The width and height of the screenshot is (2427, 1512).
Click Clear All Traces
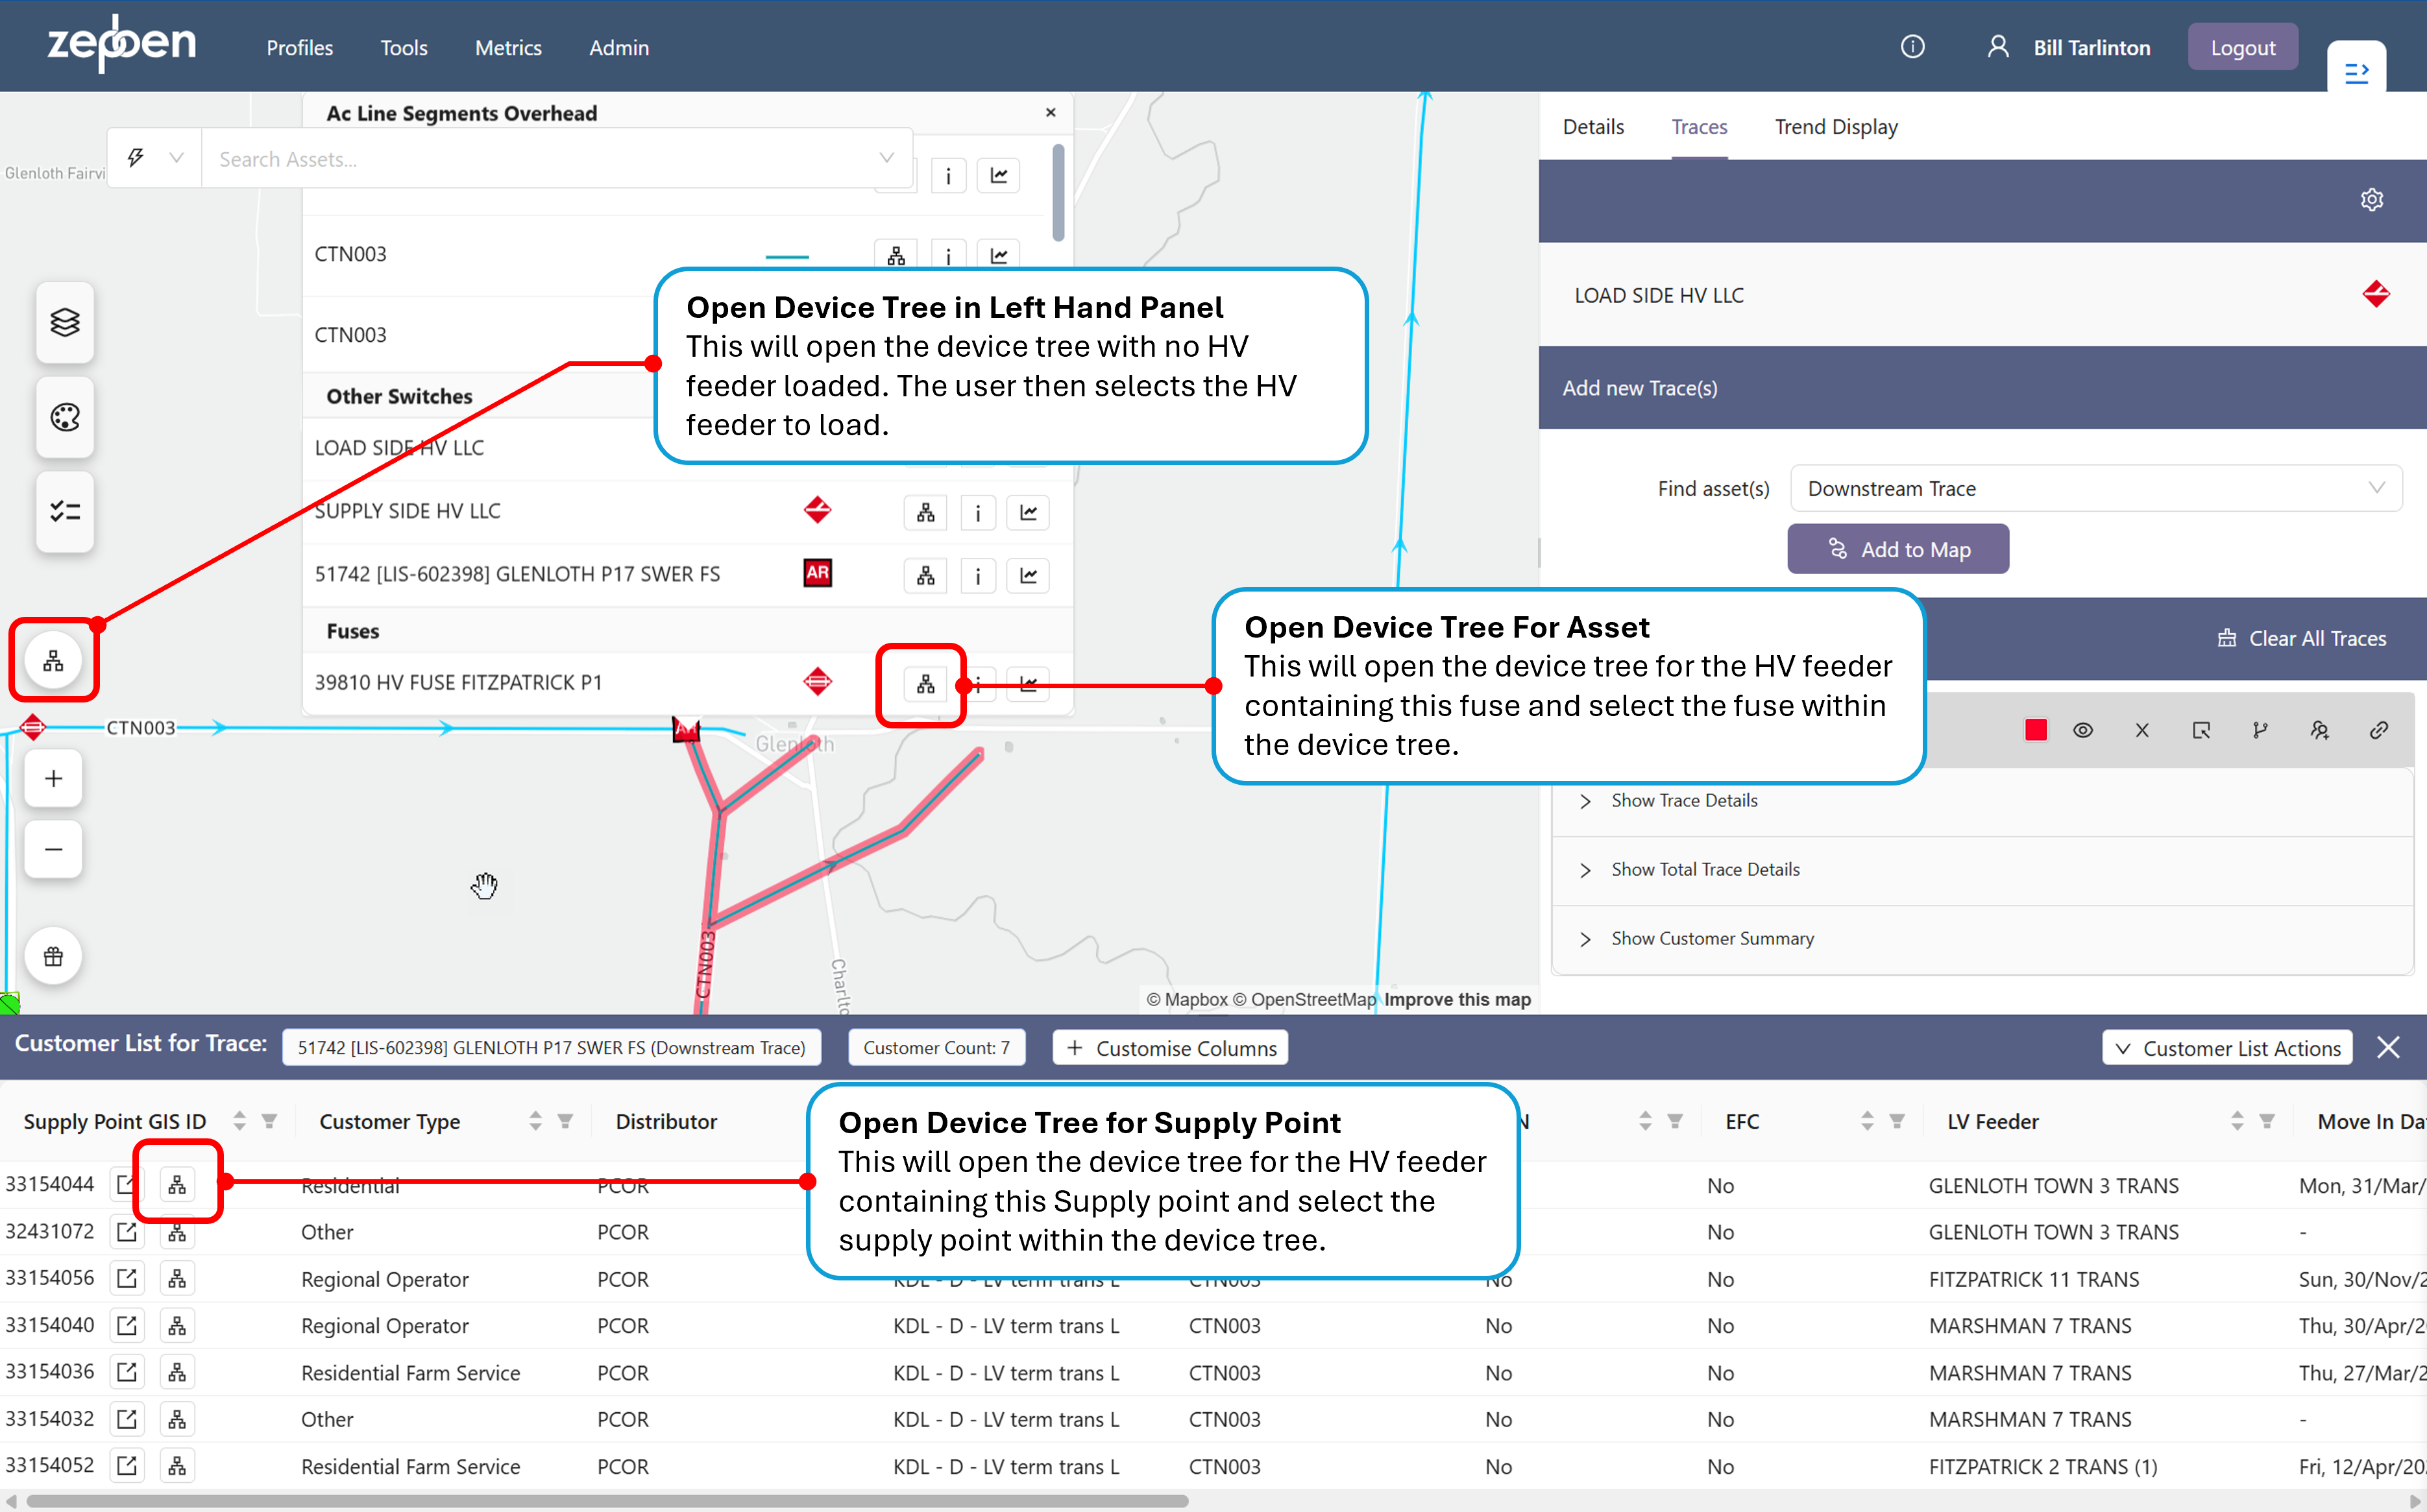click(x=2301, y=638)
